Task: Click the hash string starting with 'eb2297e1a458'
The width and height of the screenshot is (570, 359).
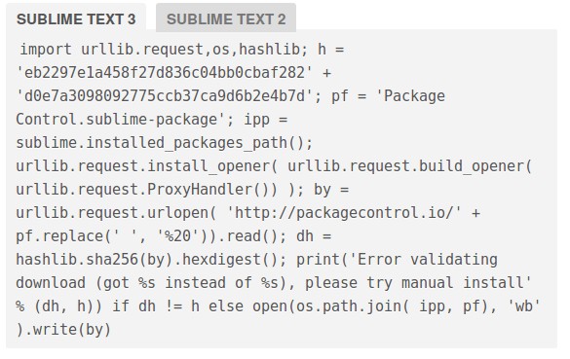Action: 165,73
